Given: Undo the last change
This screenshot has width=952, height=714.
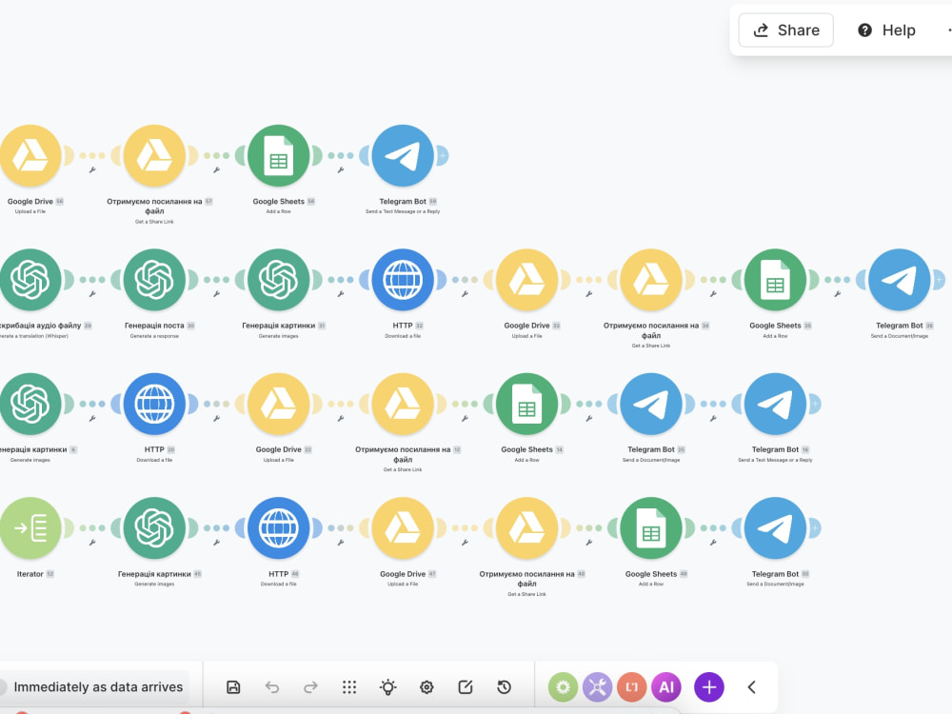Looking at the screenshot, I should 272,686.
